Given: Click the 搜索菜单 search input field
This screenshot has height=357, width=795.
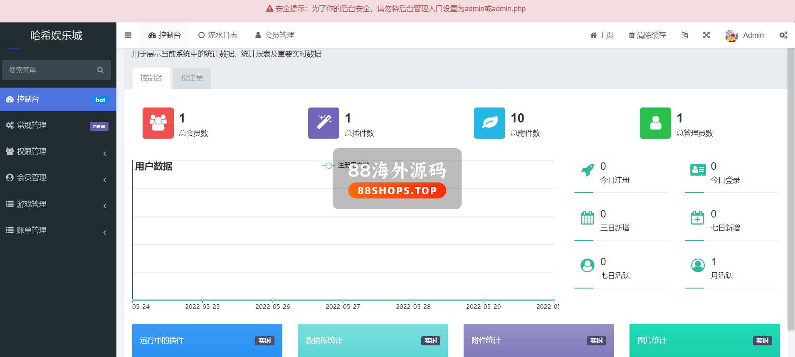Looking at the screenshot, I should tap(51, 70).
